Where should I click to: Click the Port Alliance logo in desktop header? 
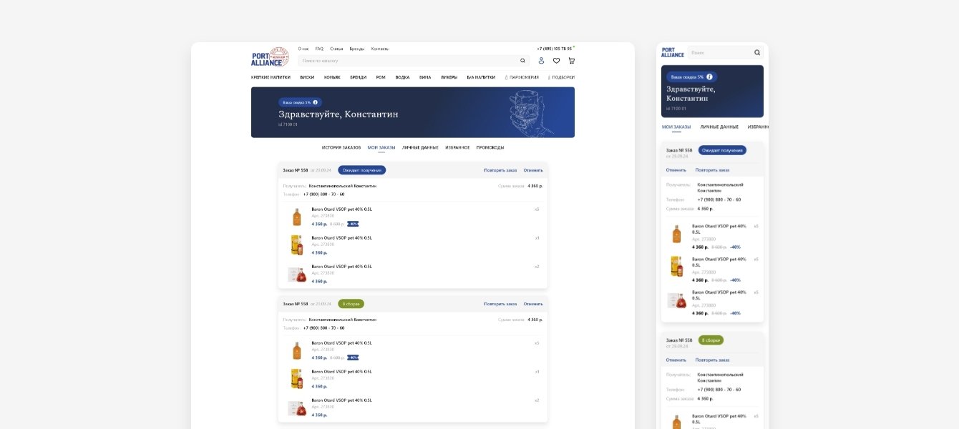click(270, 57)
